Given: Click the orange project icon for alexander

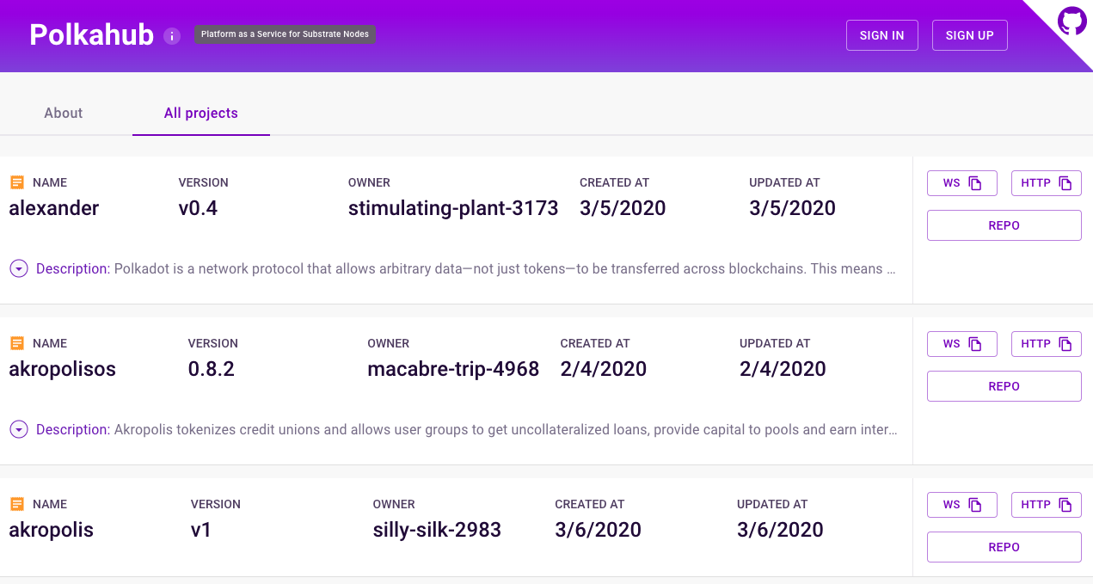Looking at the screenshot, I should point(17,182).
